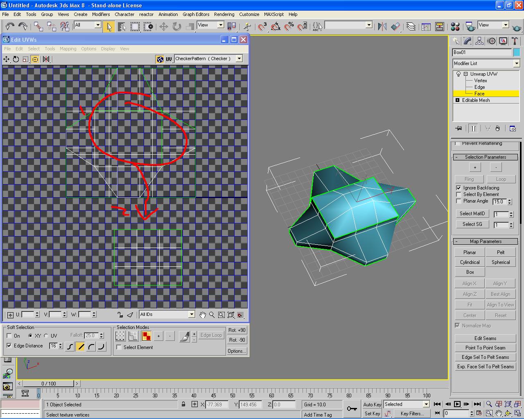Viewport: 524px width, 419px height.
Task: Select the Face sub-object selection mode icon
Action: click(146, 336)
